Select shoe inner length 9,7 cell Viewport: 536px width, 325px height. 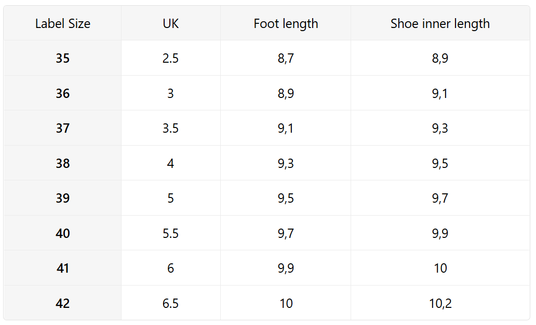(440, 199)
